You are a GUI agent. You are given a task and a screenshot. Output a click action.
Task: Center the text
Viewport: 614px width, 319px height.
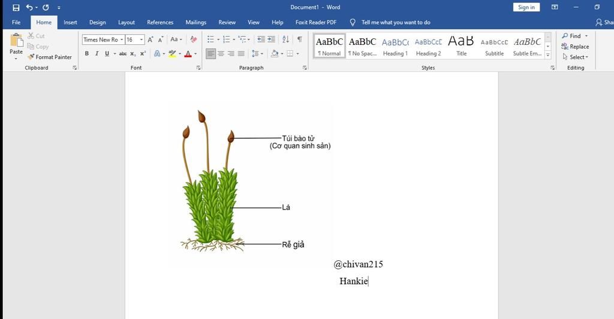click(221, 53)
